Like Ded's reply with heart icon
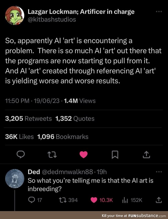 click(x=94, y=200)
